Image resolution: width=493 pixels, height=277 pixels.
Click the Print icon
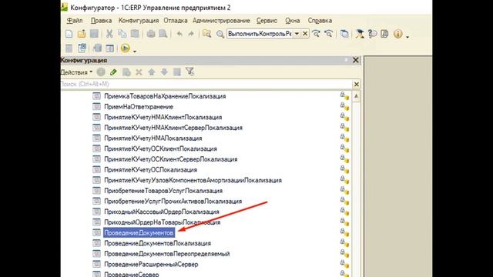click(151, 34)
